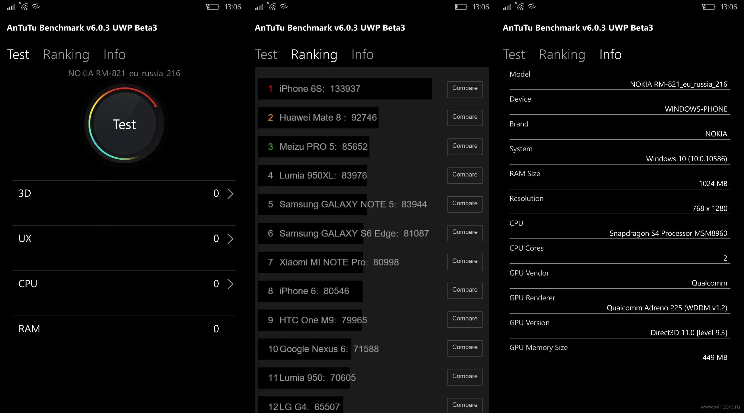Image resolution: width=744 pixels, height=413 pixels.
Task: Click the battery icon in right screen status bar
Action: click(708, 6)
